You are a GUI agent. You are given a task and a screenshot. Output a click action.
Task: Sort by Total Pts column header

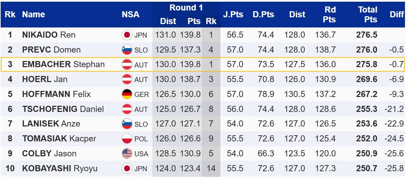click(368, 15)
